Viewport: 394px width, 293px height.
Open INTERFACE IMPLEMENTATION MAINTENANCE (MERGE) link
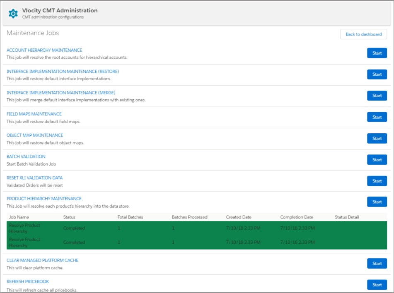[61, 93]
